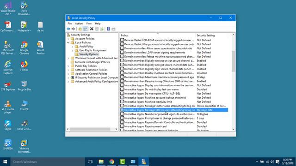Image resolution: width=296 pixels, height=166 pixels.
Task: Open Visual Studio 2017 desktop shortcut
Action: pyautogui.click(x=8, y=8)
